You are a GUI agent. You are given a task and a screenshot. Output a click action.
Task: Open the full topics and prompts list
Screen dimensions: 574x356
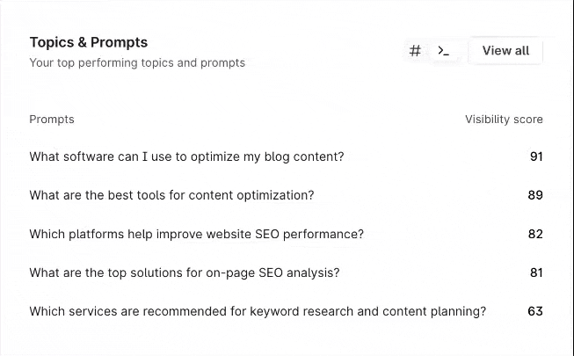point(505,51)
